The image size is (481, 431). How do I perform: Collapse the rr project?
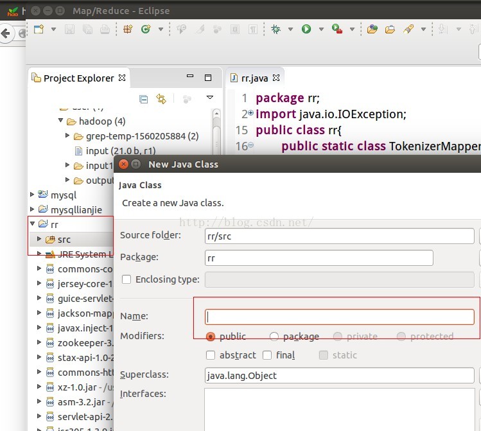click(x=32, y=224)
